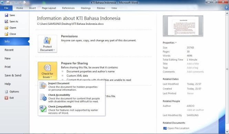The width and height of the screenshot is (229, 134).
Task: Click the red Exit icon
Action: 6,98
